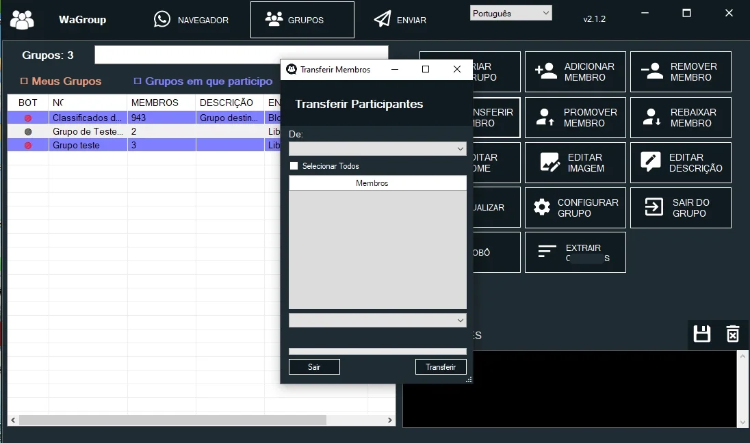
Task: Toggle the Meus Grupos checkbox
Action: (x=24, y=81)
